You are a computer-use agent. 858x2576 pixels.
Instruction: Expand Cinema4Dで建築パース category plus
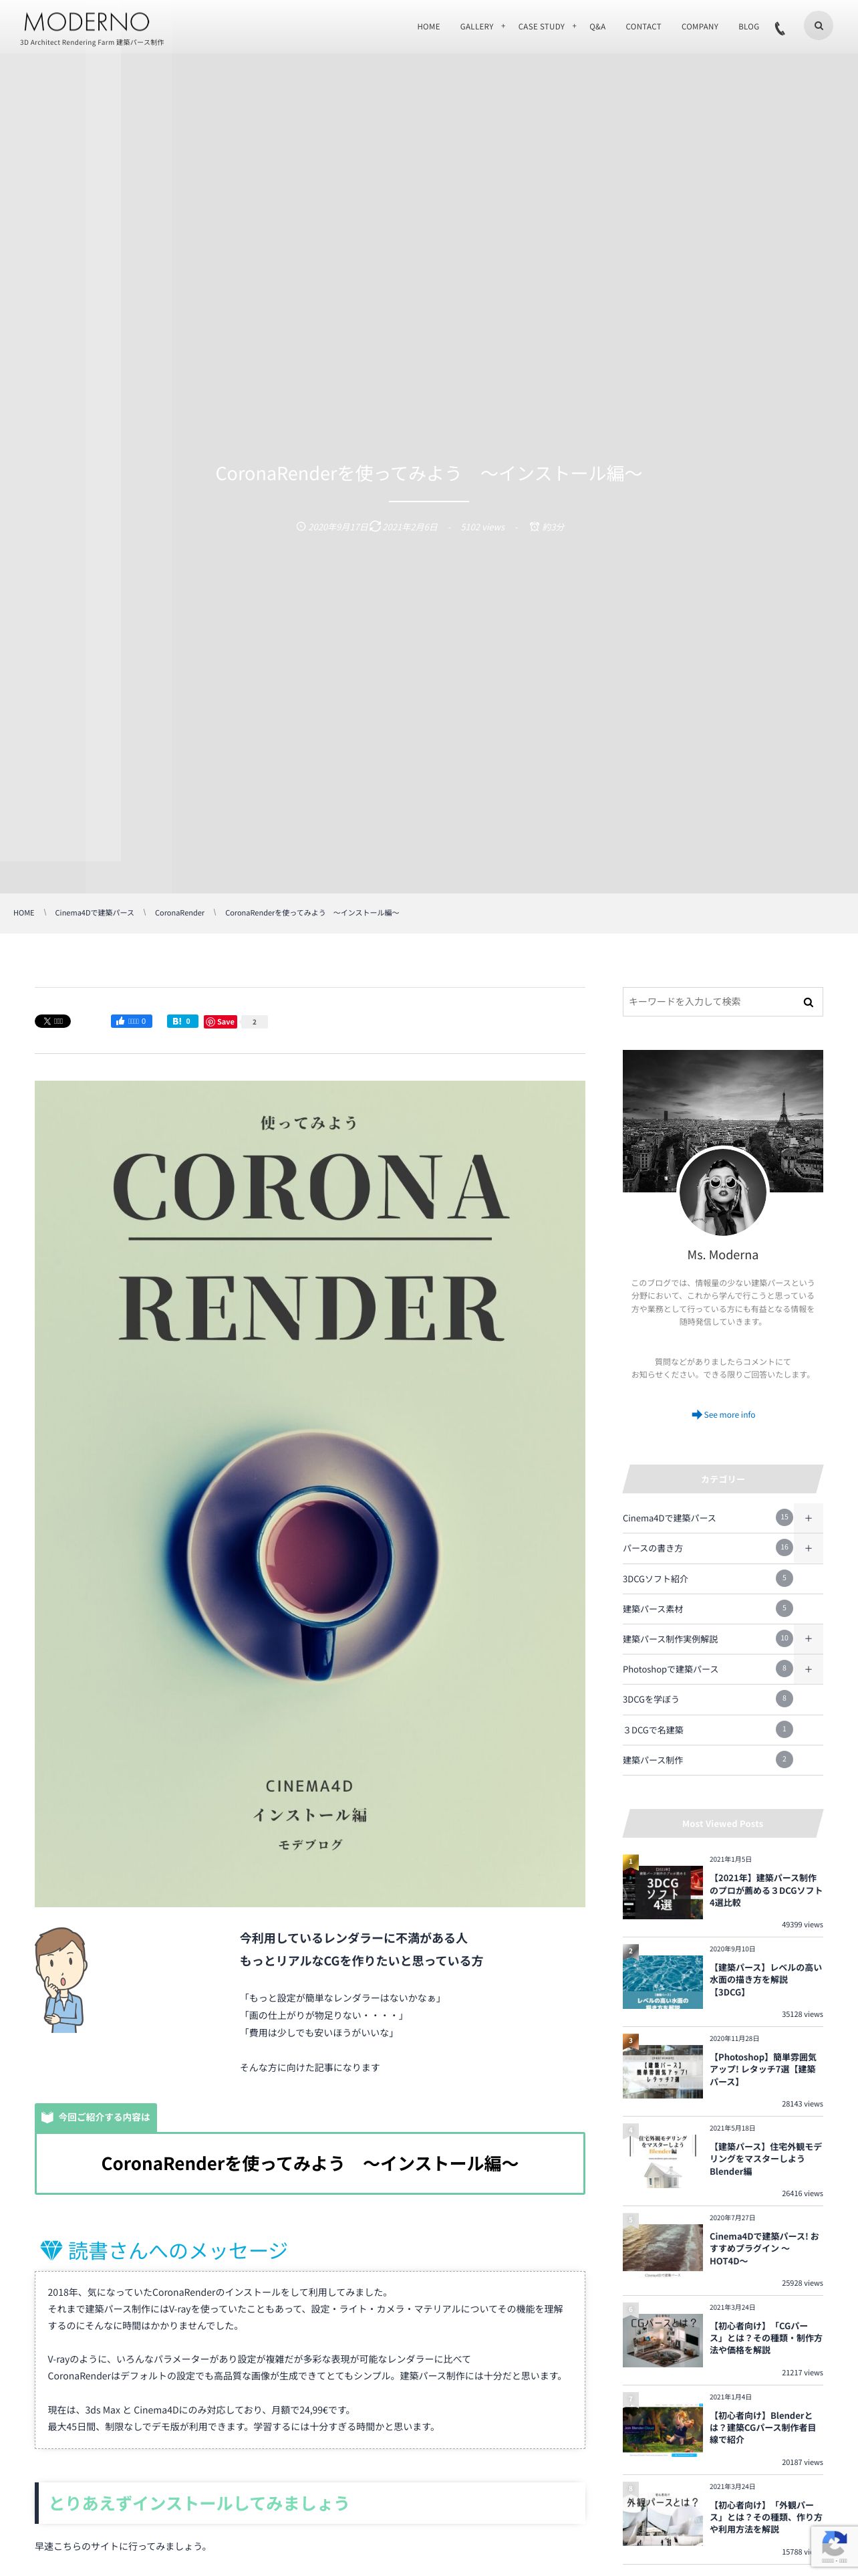click(x=808, y=1518)
